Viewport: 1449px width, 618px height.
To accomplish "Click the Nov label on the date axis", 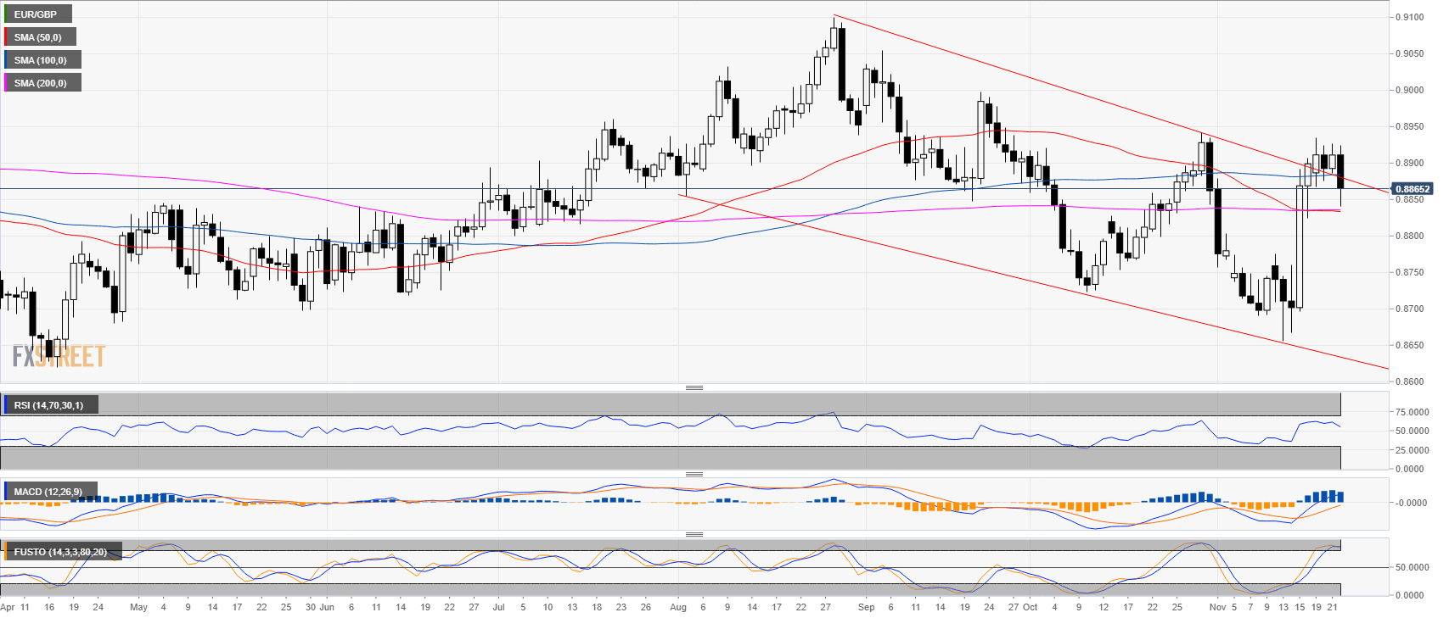I will point(1217,607).
